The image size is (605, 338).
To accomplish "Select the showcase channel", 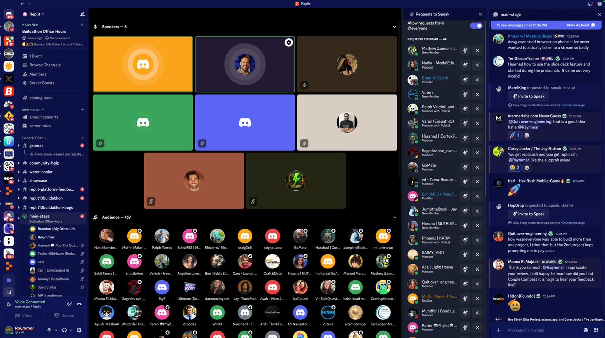I will coord(53,180).
